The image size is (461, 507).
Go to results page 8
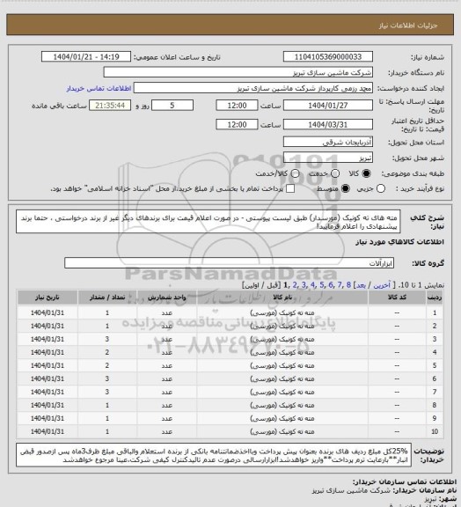(348, 285)
